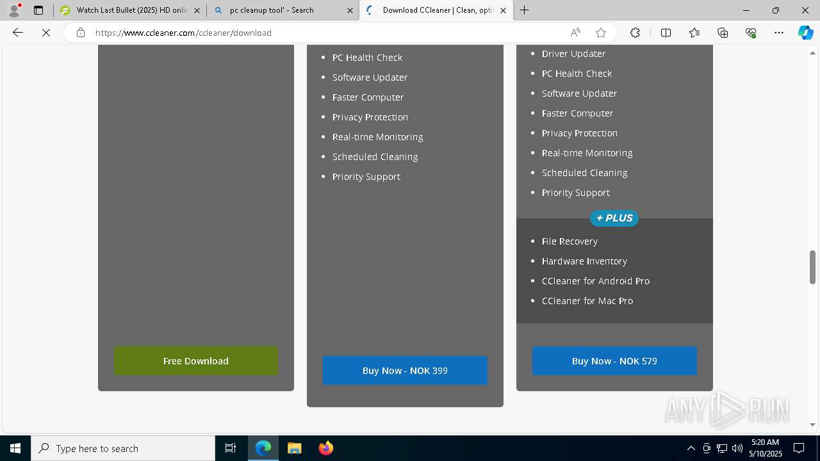This screenshot has height=461, width=820.
Task: Click 'Faster Computer' in the right plan
Action: pos(577,113)
